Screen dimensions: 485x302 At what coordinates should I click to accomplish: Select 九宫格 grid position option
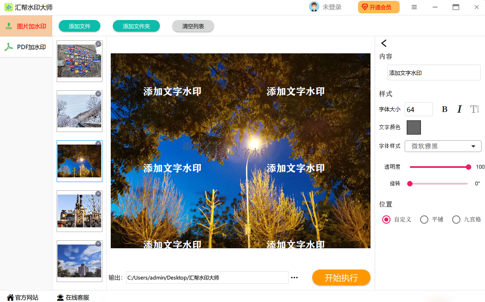click(x=456, y=220)
